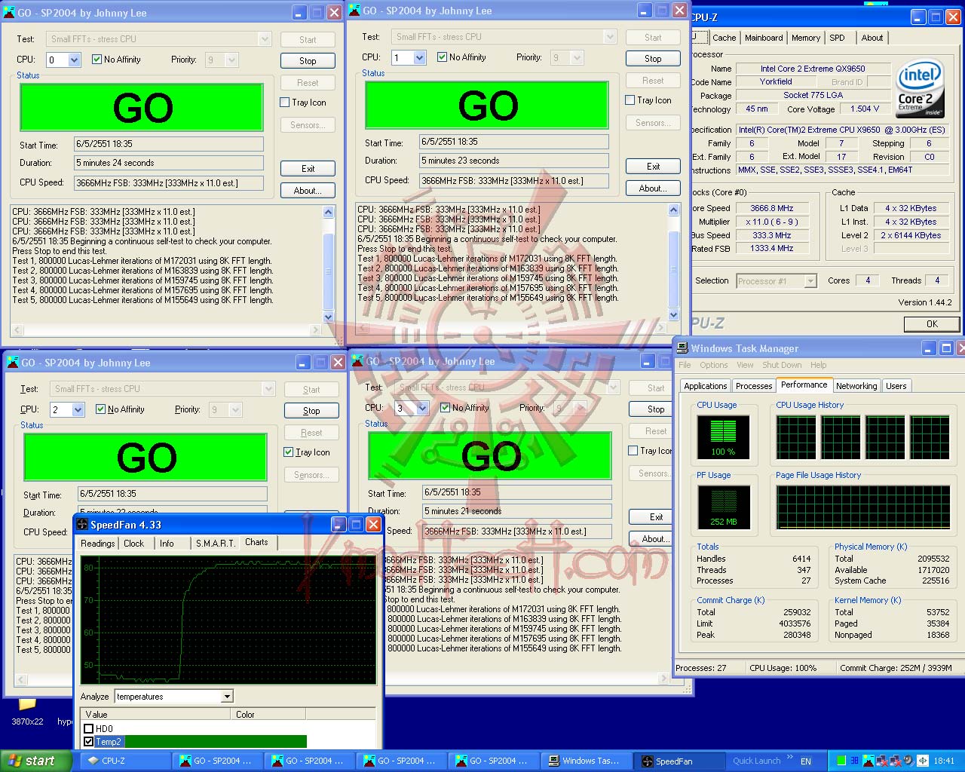Switch to the SpeedFan taskbar button

679,761
